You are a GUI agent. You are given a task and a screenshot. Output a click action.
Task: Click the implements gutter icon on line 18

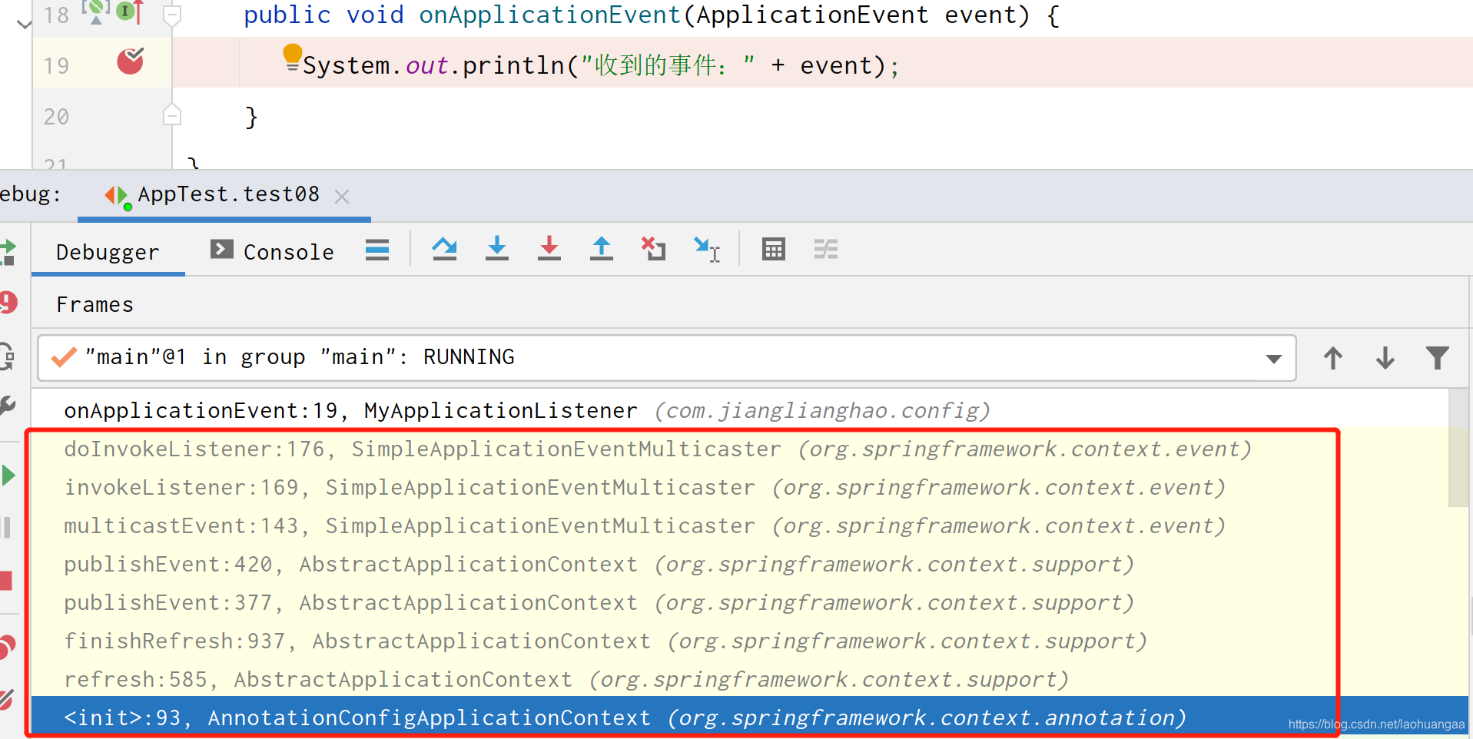(x=130, y=12)
